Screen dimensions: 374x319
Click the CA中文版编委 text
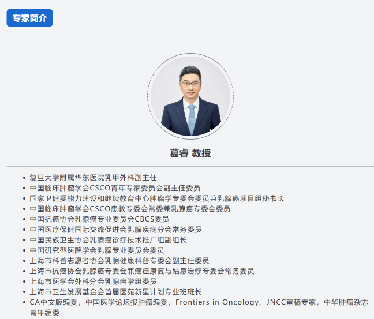click(54, 302)
